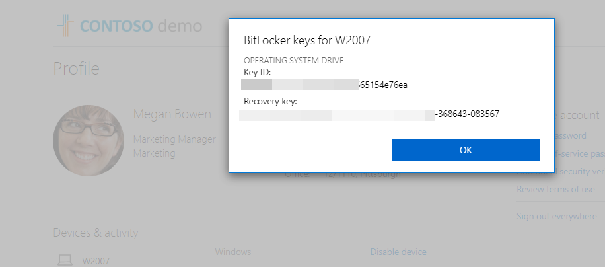605x267 pixels.
Task: Select the W2007 device name in the list
Action: coord(96,261)
